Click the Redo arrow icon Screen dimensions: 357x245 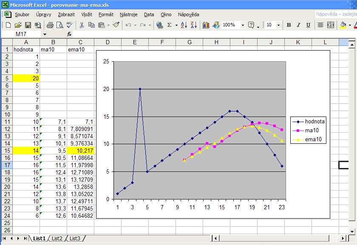point(143,25)
